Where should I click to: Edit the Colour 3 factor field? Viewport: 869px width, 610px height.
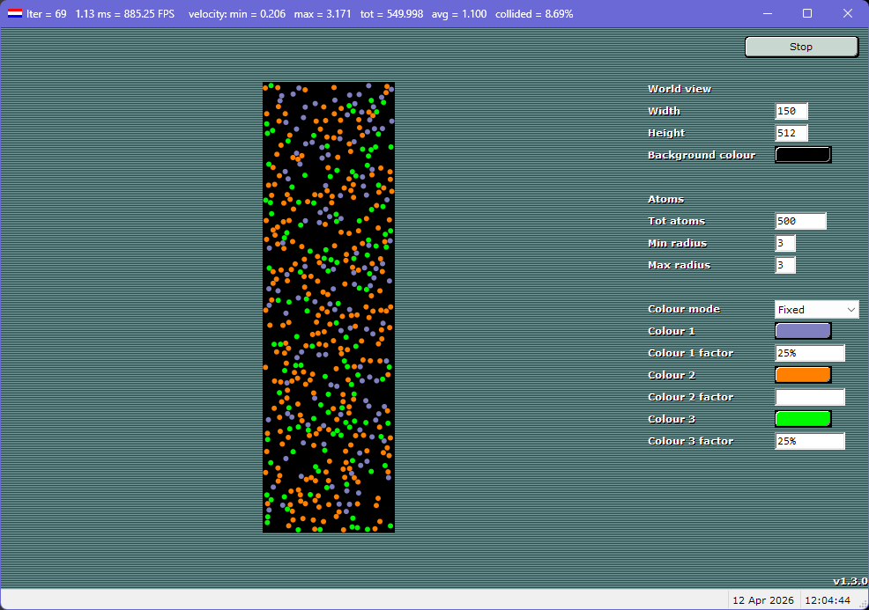pyautogui.click(x=809, y=441)
